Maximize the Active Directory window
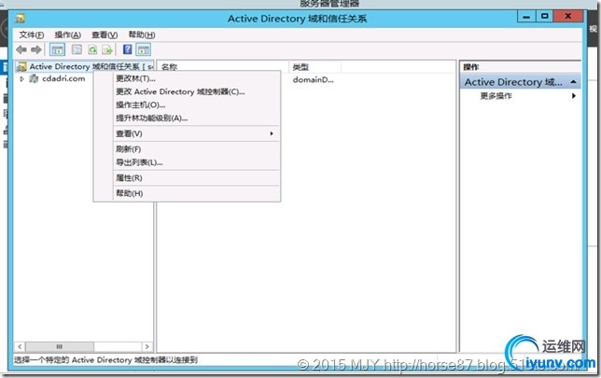Viewport: 601px width, 378px height. pyautogui.click(x=544, y=17)
